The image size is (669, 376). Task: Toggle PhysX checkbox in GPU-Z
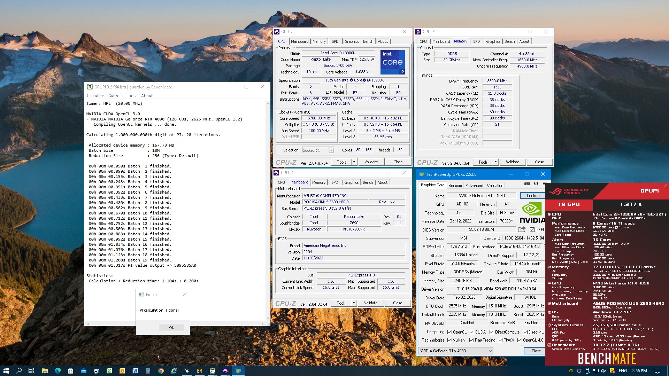coord(500,340)
